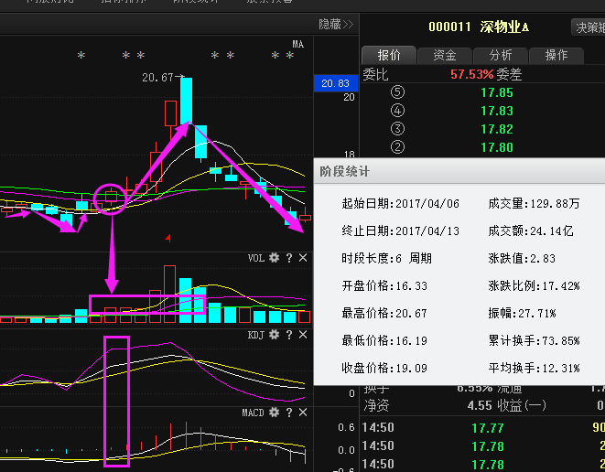Viewport: 605px width, 472px height.
Task: Select 收盘价格 19.09 entry
Action: pos(384,368)
